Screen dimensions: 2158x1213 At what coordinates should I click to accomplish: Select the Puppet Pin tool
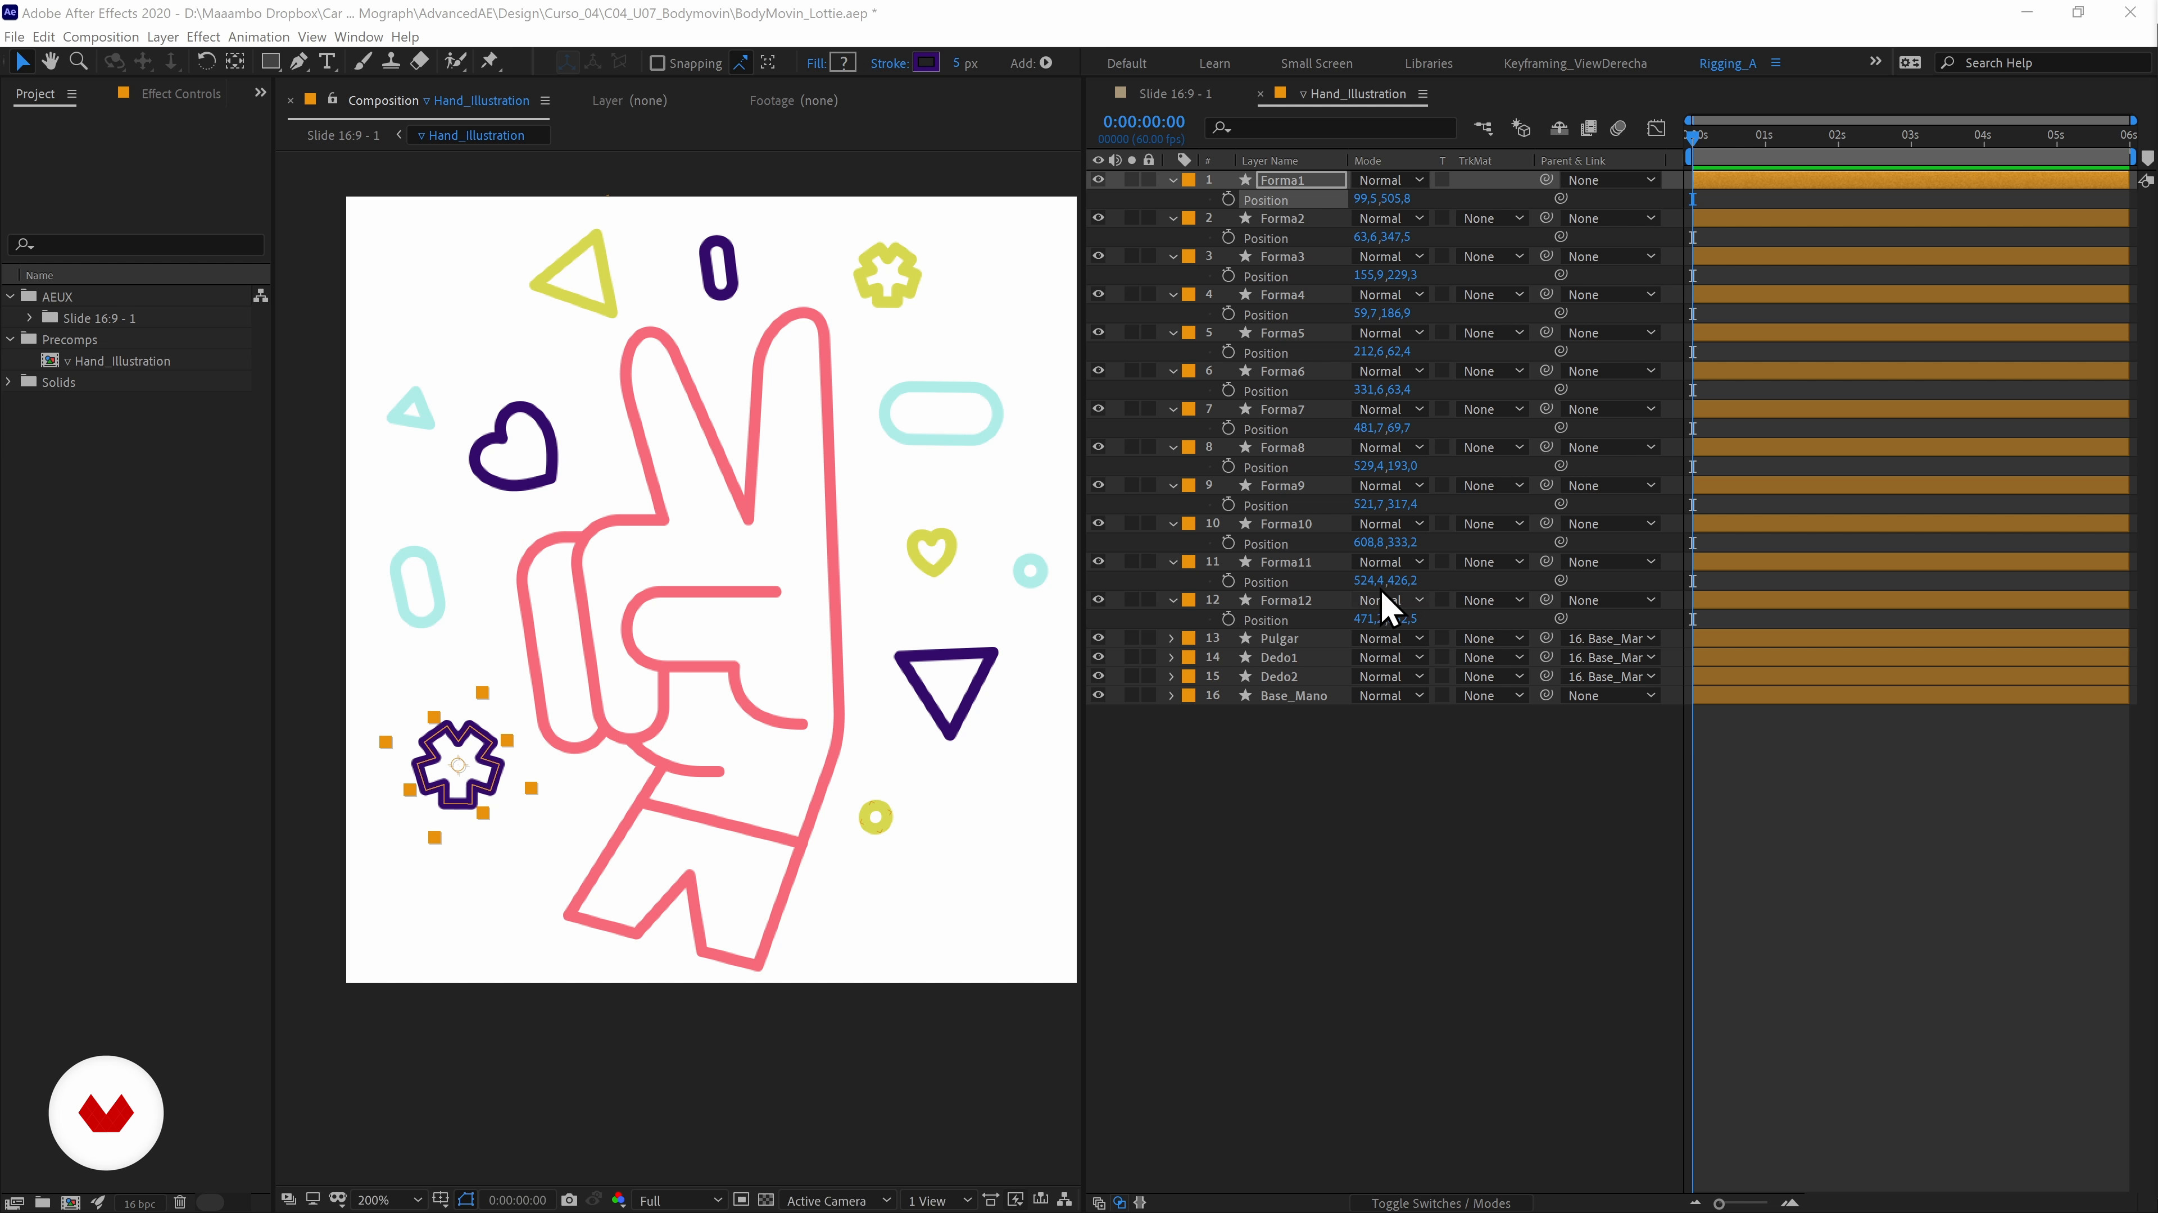click(490, 62)
